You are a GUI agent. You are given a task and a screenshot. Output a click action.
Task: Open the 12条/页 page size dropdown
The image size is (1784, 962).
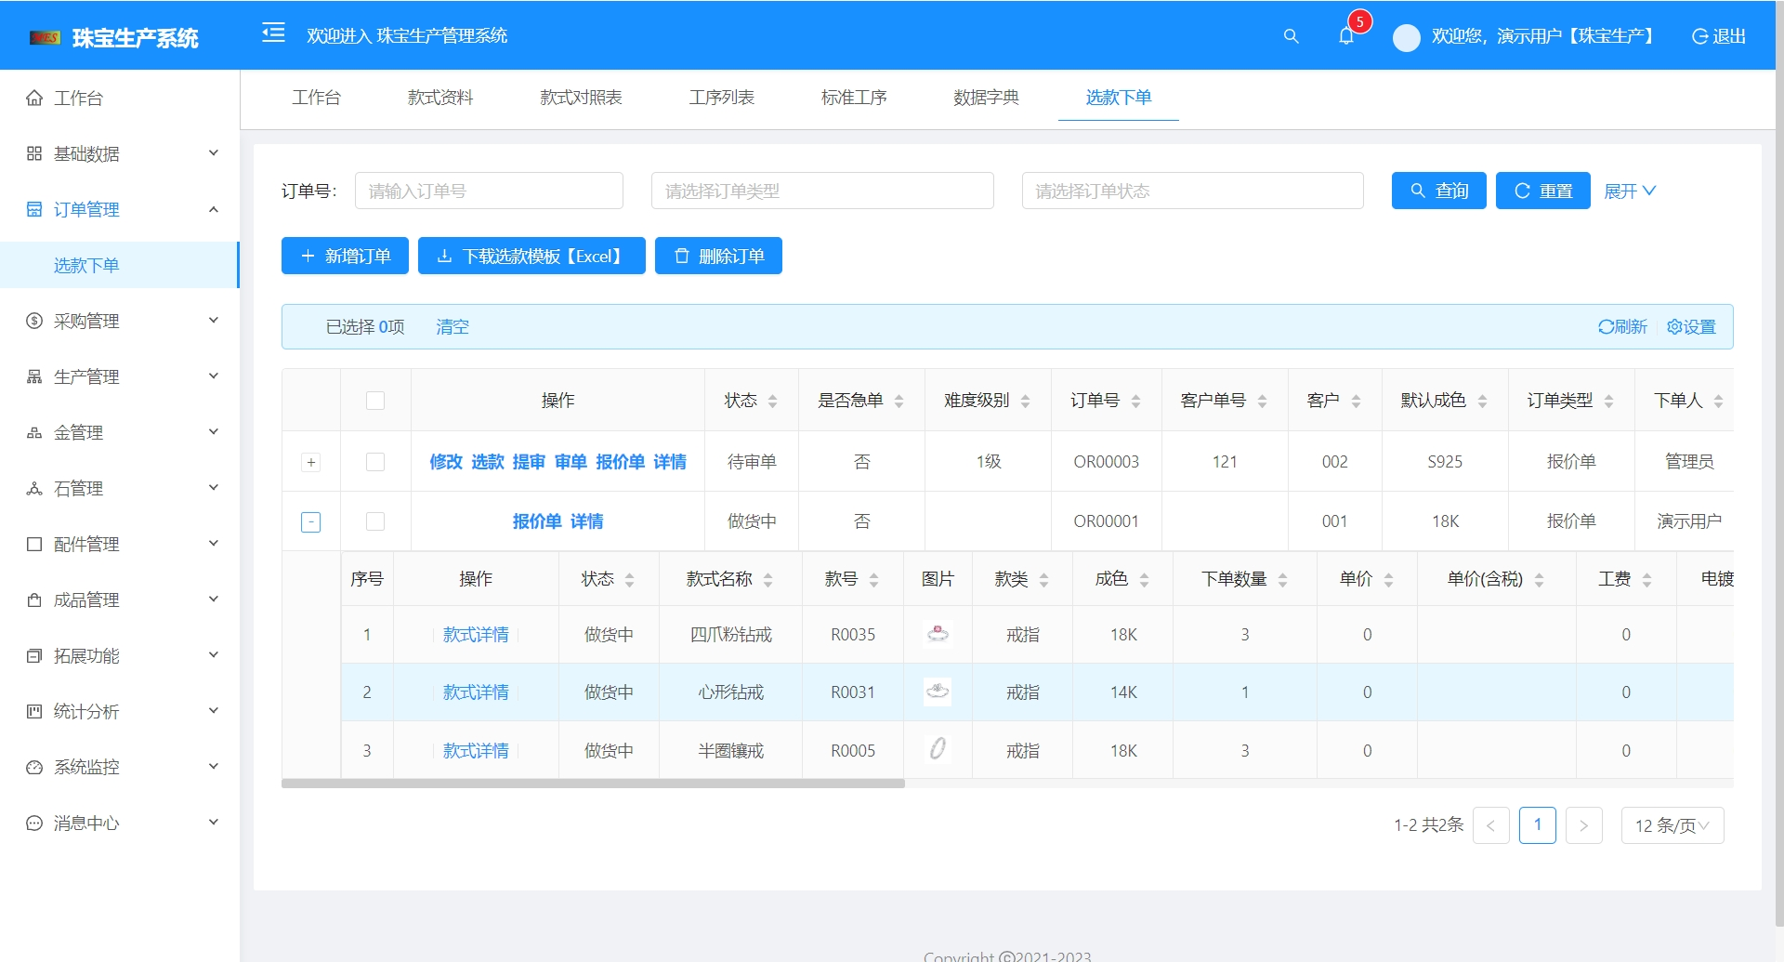coord(1672,825)
